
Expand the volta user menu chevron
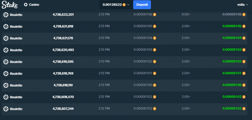point(247,5)
